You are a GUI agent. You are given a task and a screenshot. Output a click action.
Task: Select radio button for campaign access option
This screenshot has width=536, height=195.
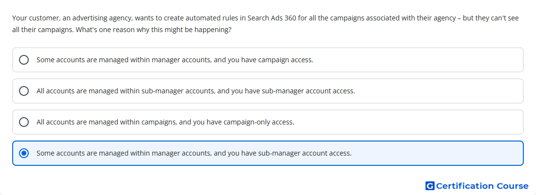(x=24, y=60)
